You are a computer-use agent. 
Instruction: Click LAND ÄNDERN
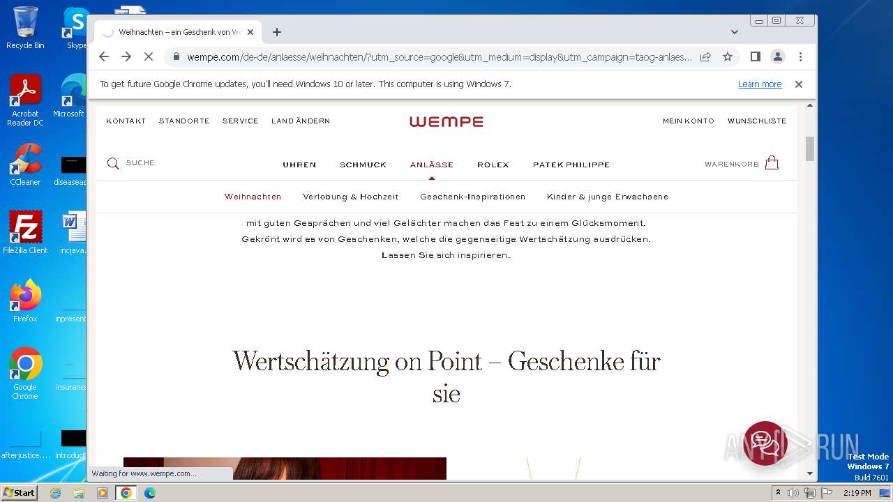pos(301,121)
